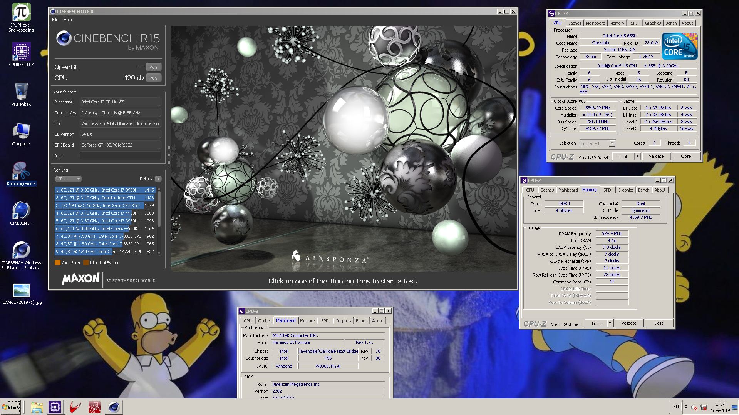Click Validate in CPU-Z Memory window
The image size is (739, 415).
click(x=629, y=323)
